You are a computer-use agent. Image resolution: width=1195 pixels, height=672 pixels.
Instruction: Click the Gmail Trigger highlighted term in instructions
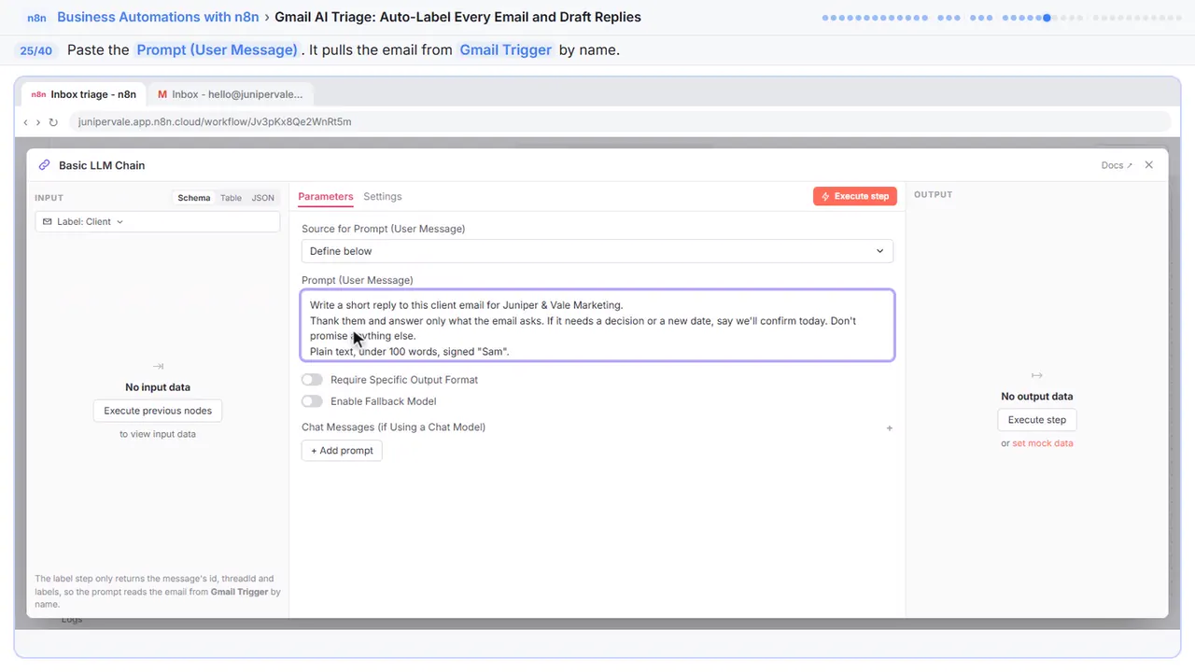click(x=505, y=49)
